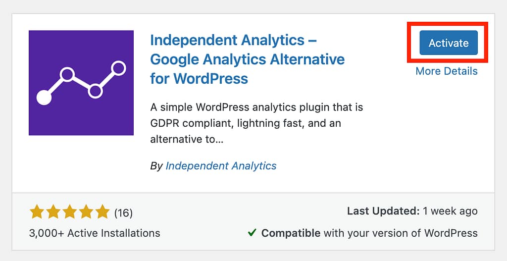Click the 3,000+ Active Installations text

tap(95, 233)
